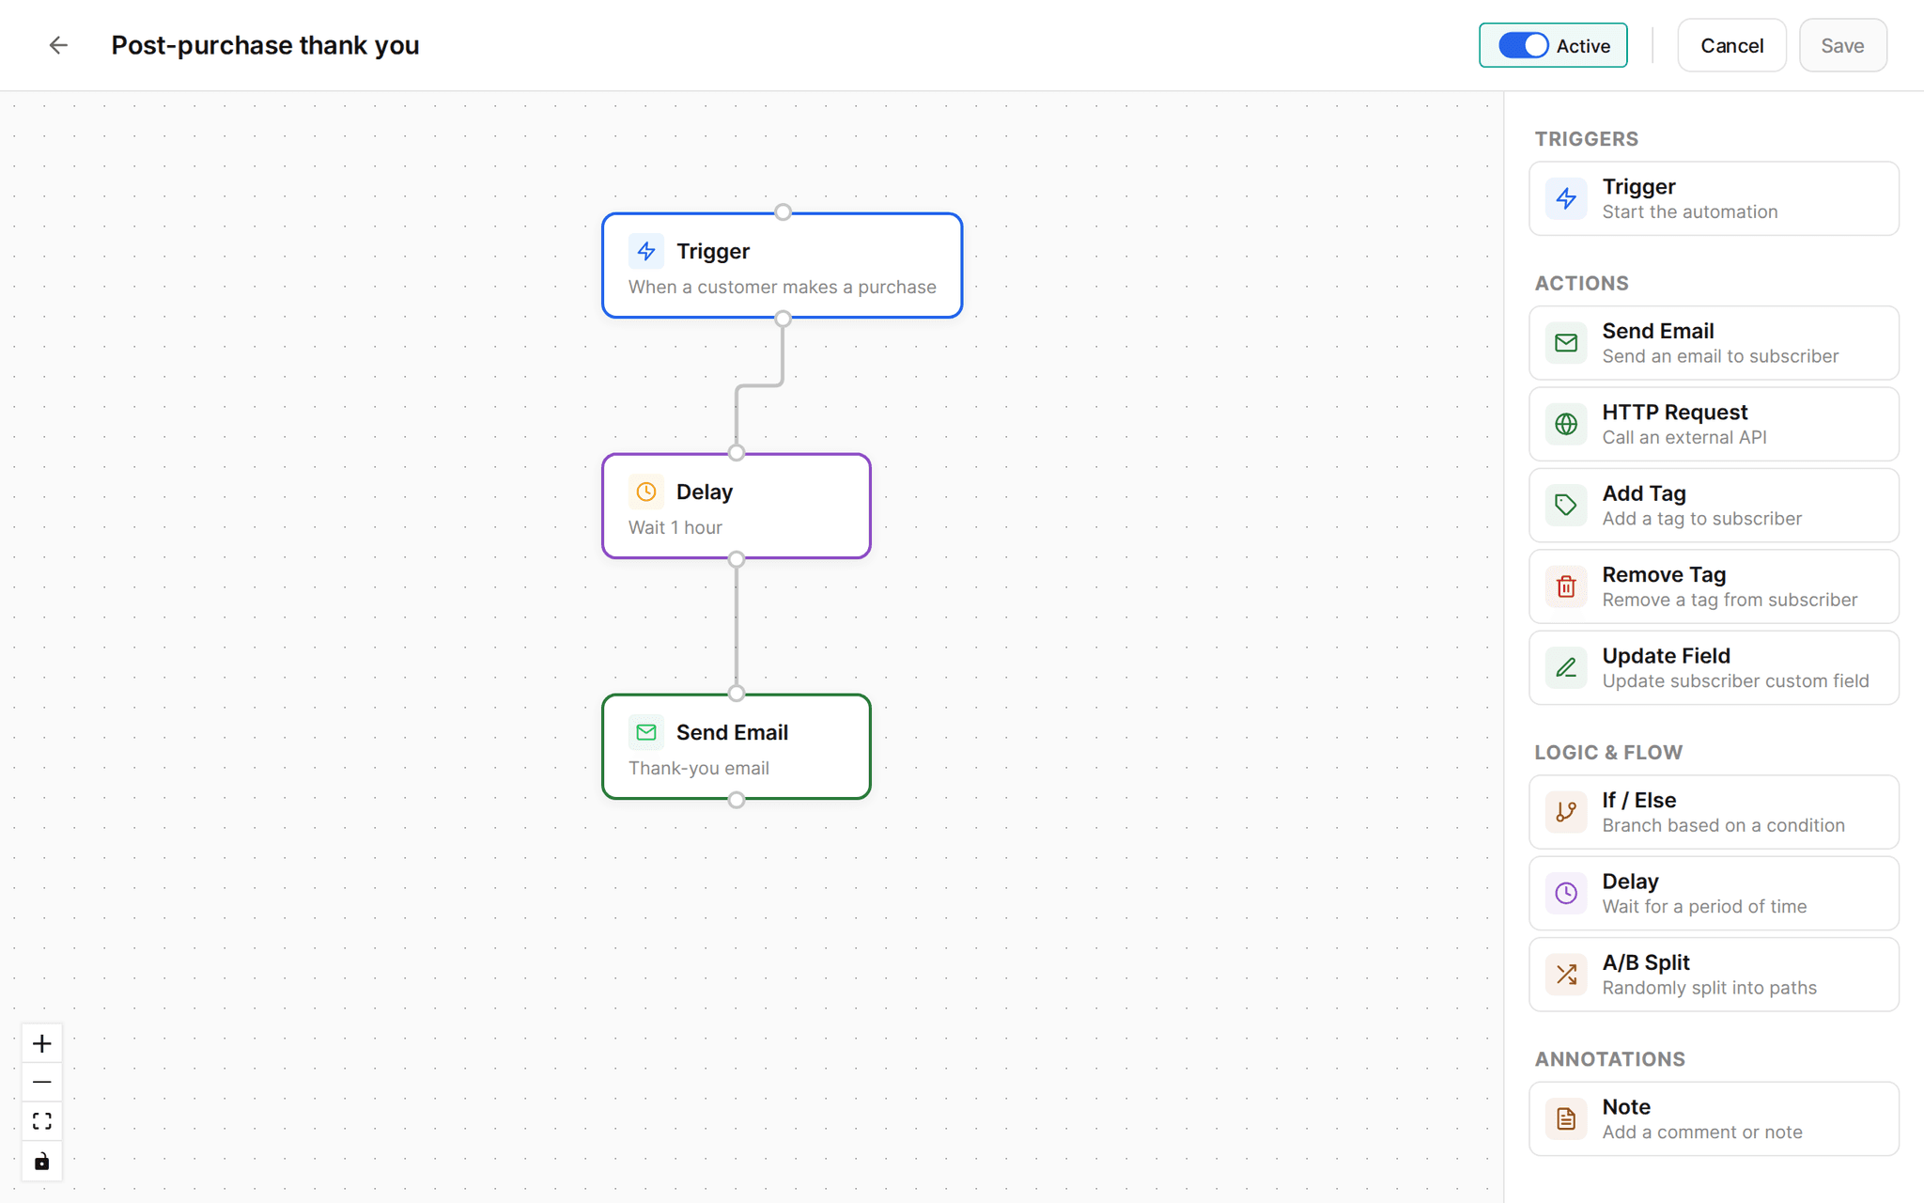Viewport: 1924px width, 1203px height.
Task: Click 'Randomly split into paths' text
Action: click(1709, 988)
